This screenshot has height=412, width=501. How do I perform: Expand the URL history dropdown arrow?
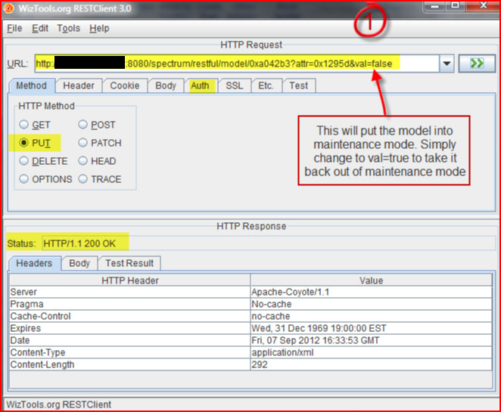[446, 64]
